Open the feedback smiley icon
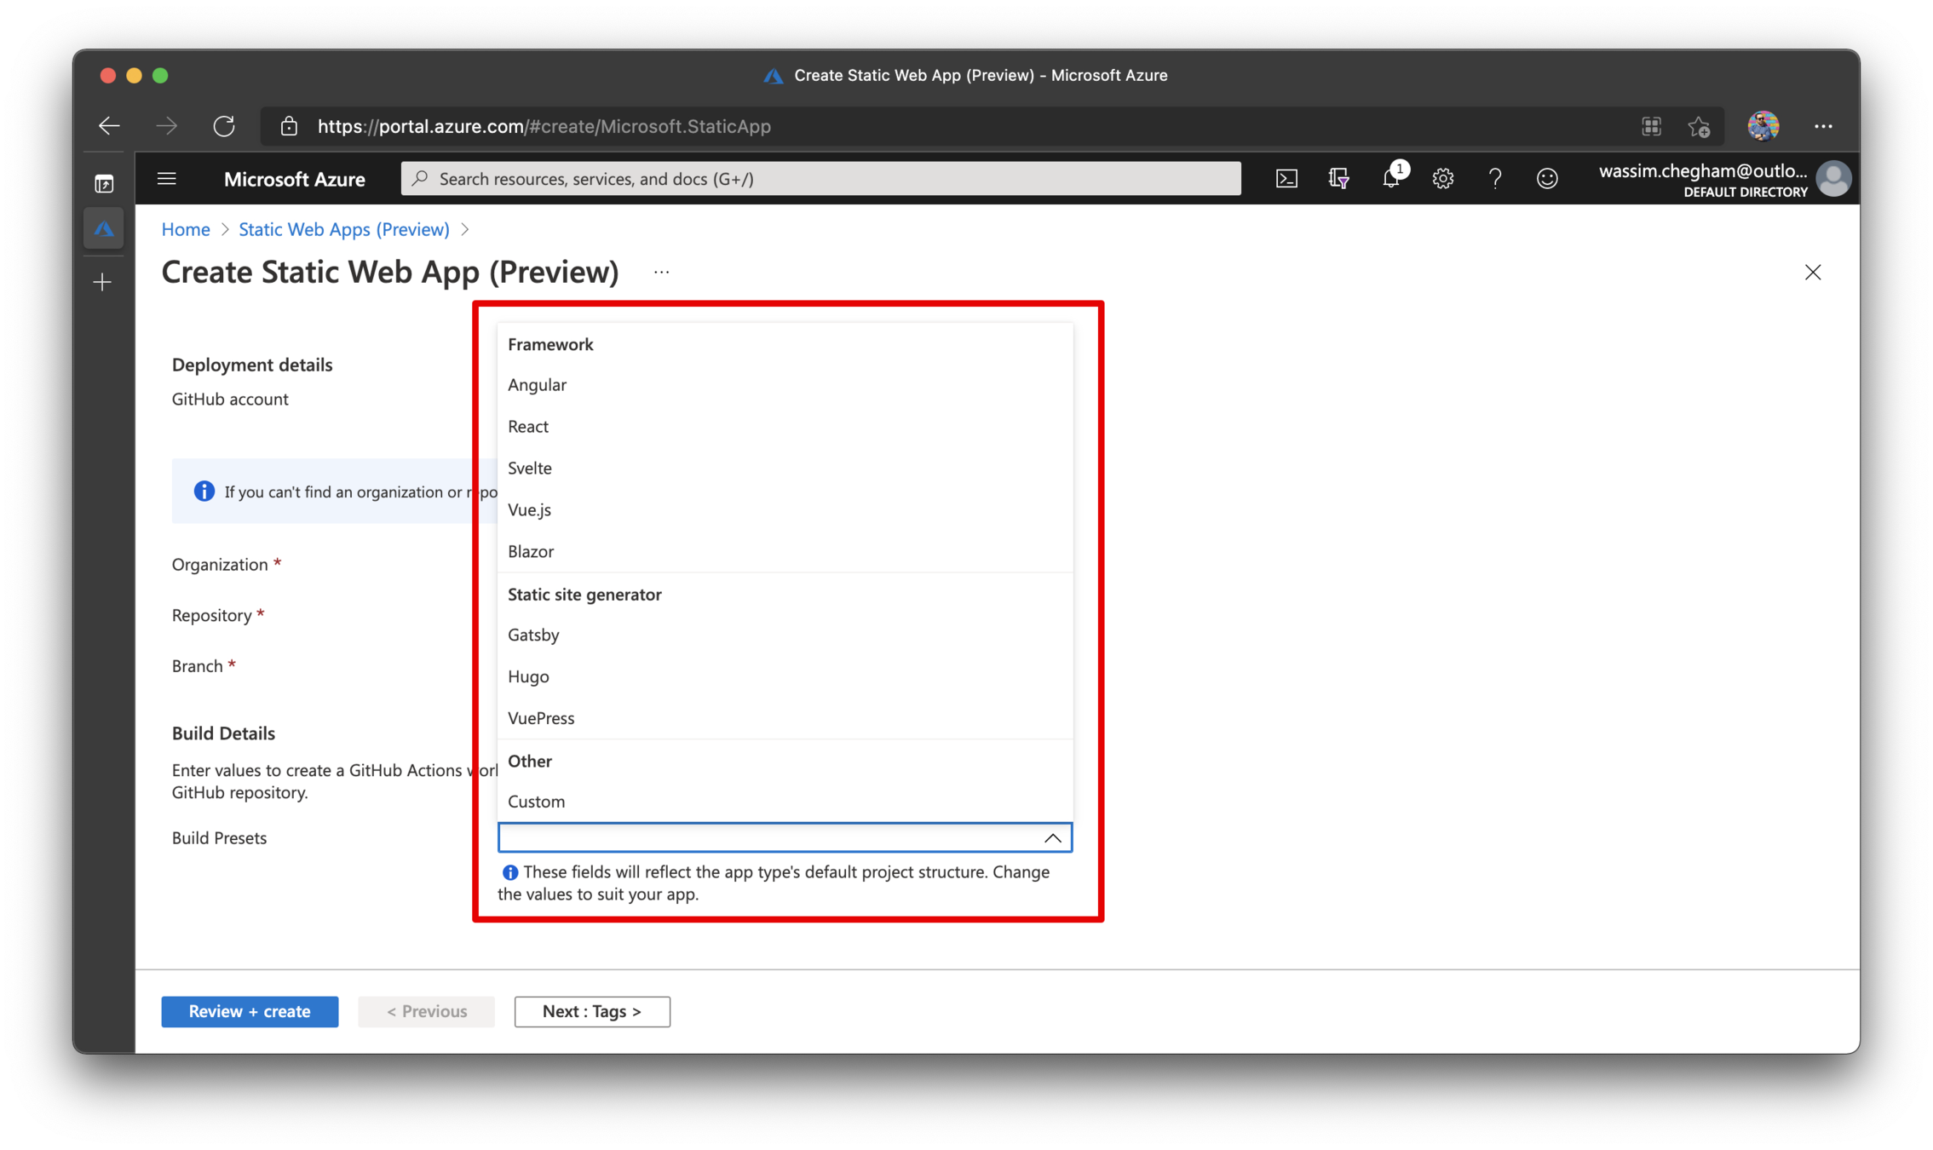Image resolution: width=1933 pixels, height=1150 pixels. coord(1547,178)
